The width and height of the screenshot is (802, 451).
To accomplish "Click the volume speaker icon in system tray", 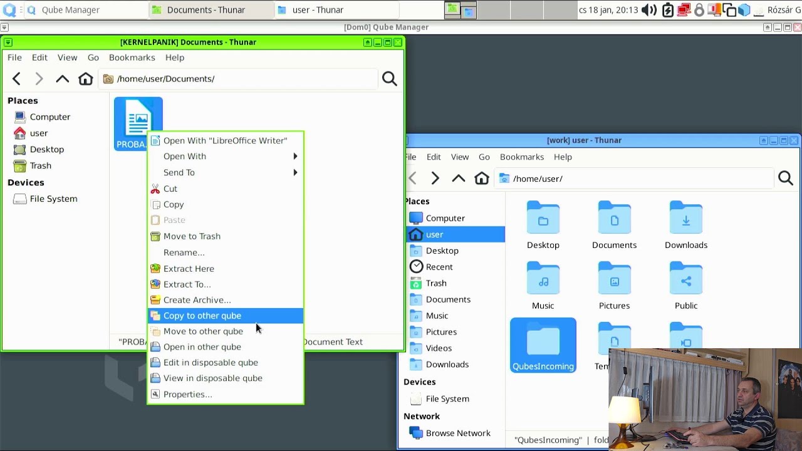I will point(649,10).
